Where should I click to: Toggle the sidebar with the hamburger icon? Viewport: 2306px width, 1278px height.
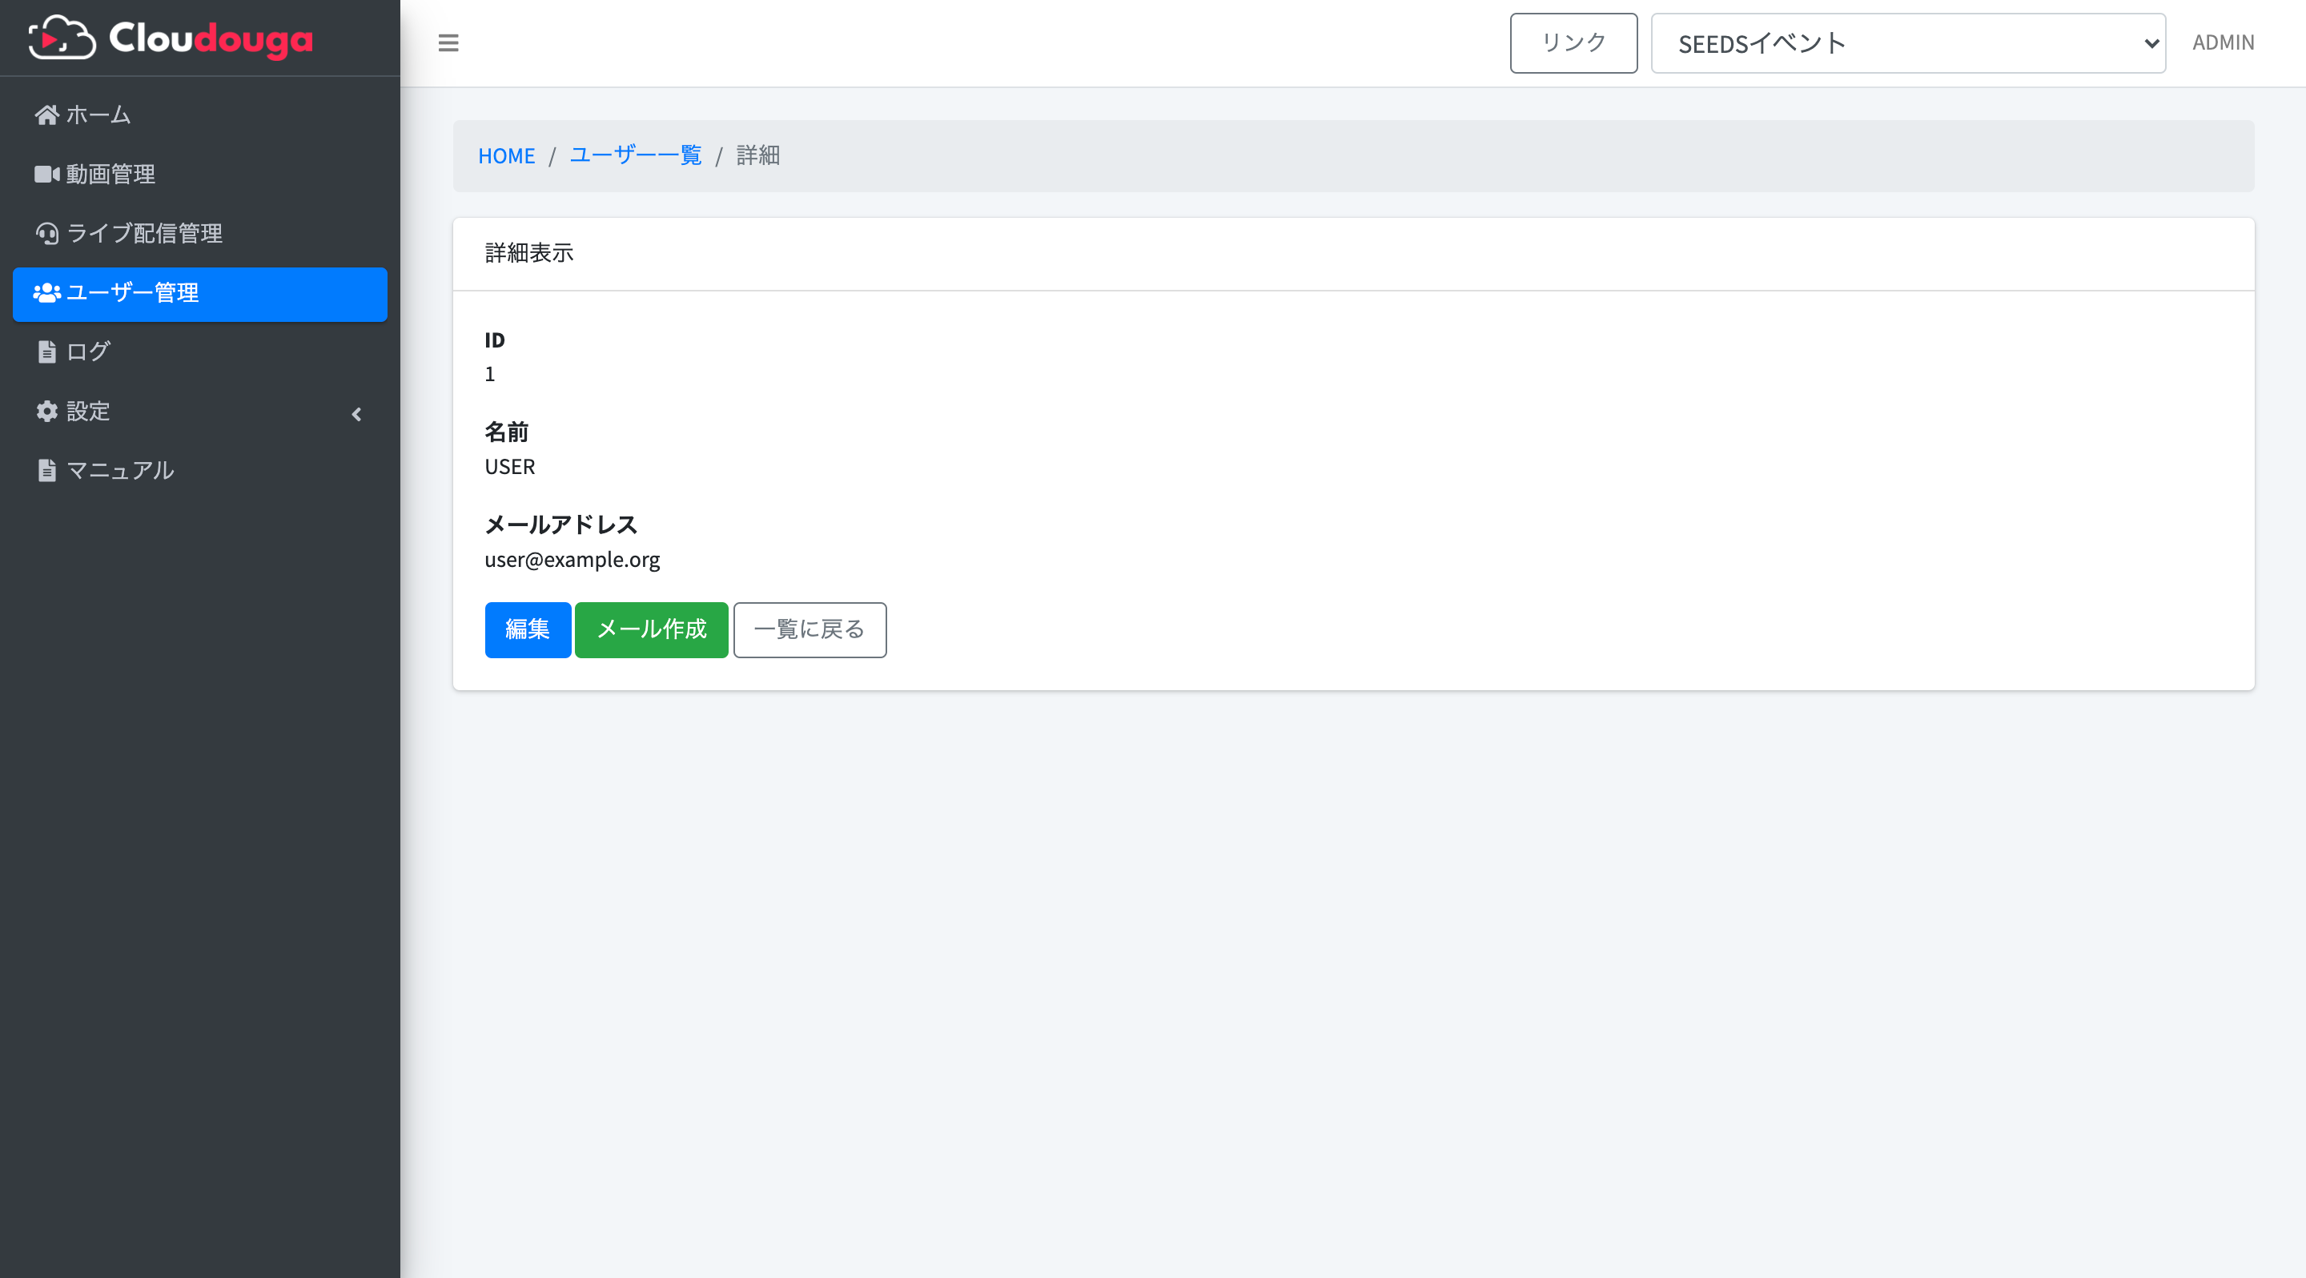(448, 43)
